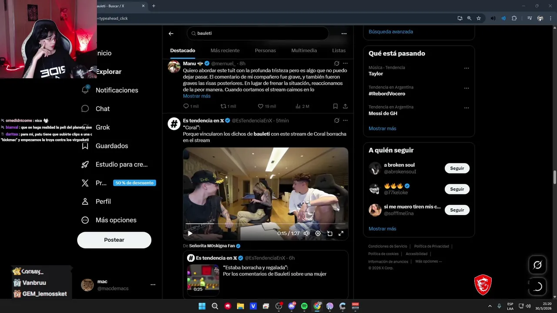Open the Chrome profile avatar
Screen dimensions: 557x313
click(540, 18)
